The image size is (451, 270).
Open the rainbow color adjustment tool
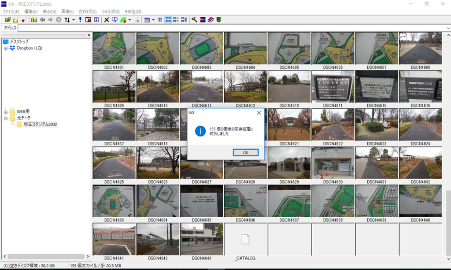point(123,20)
